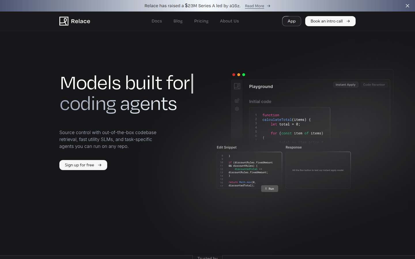Viewport: 415px width, 259px height.
Task: Open the Docs menu item
Action: coord(157,21)
